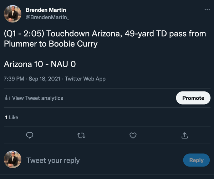The width and height of the screenshot is (214, 179).
Task: Retweet this touchdown tweet
Action: point(81,135)
